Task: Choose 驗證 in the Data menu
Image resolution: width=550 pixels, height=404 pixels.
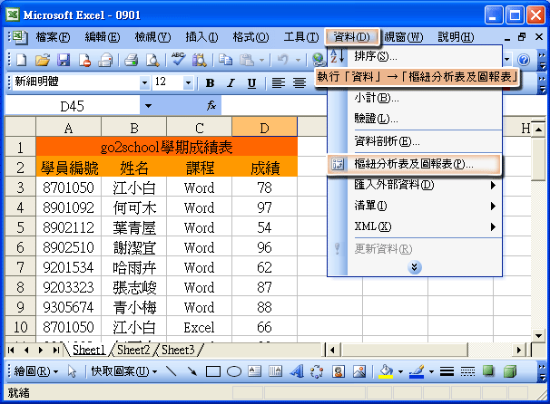Action: point(414,119)
